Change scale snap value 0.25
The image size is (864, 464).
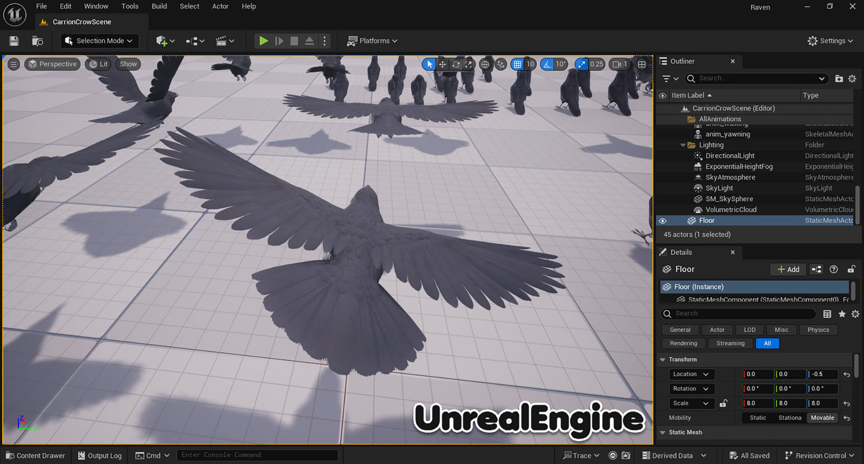(596, 64)
